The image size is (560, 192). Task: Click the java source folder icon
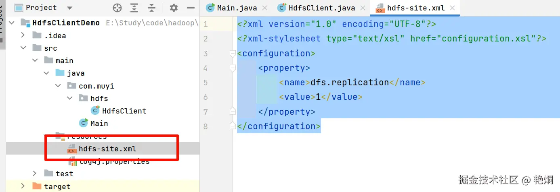pyautogui.click(x=60, y=73)
